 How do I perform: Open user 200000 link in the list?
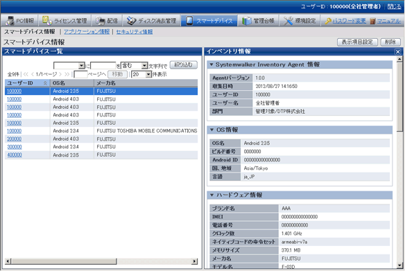[x=14, y=139]
